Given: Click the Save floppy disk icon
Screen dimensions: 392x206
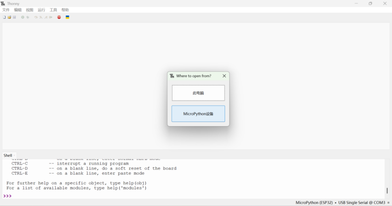Looking at the screenshot, I should click(14, 17).
